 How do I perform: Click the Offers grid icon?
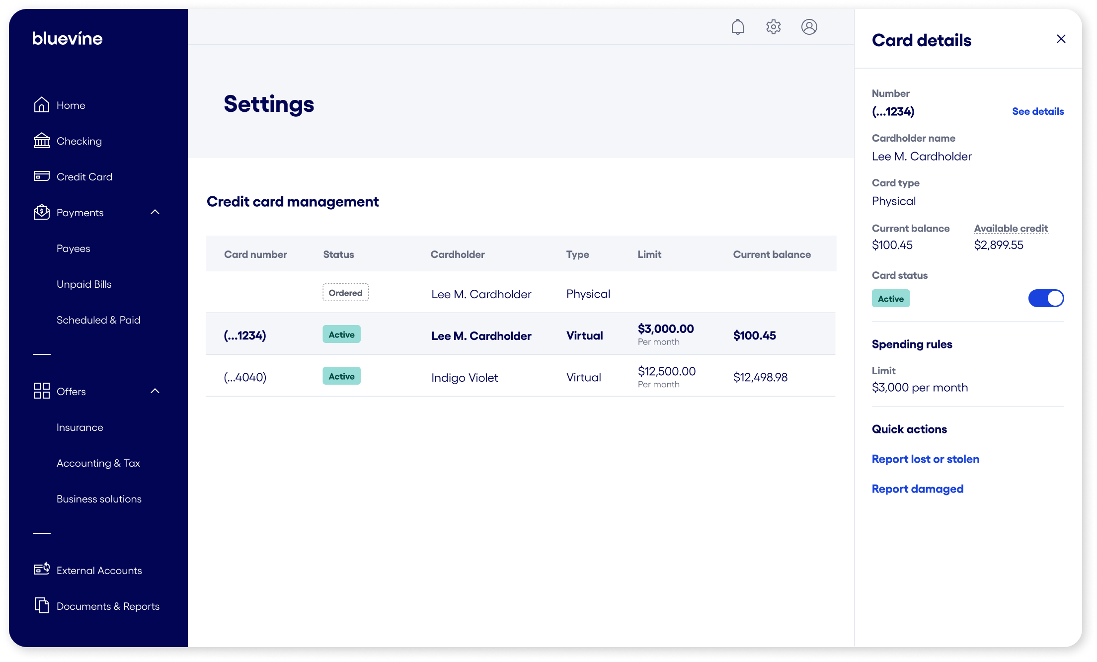pyautogui.click(x=42, y=391)
